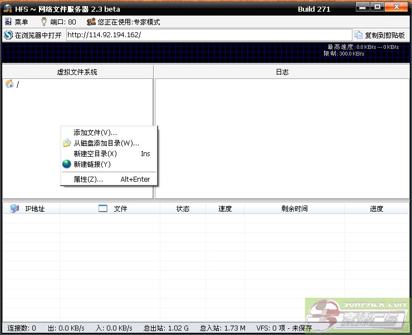Image resolution: width=412 pixels, height=335 pixels.
Task: Click the globe icon for 新建链接(Y)
Action: pos(67,164)
